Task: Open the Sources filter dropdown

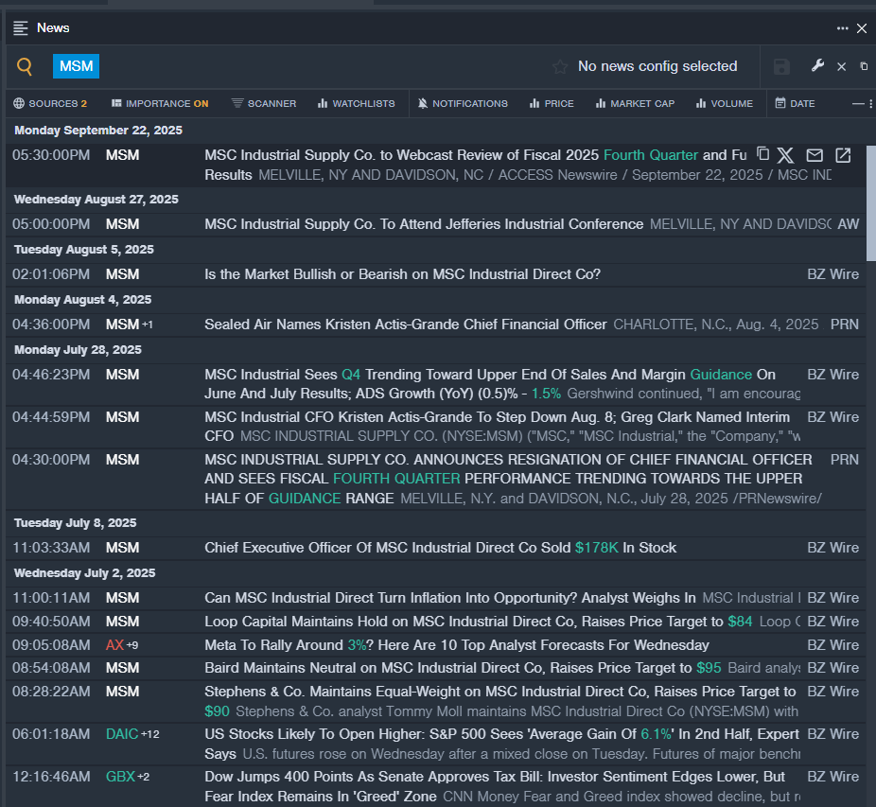Action: (x=50, y=103)
